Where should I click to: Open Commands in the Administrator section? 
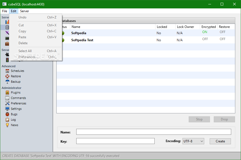19,98
